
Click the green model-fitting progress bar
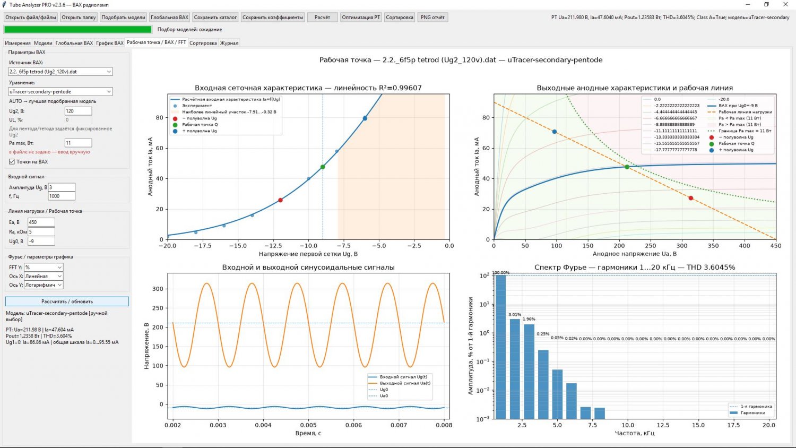tap(78, 30)
